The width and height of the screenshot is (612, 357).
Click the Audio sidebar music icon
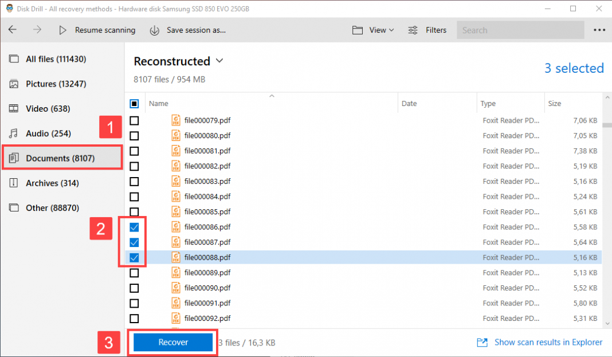point(13,133)
